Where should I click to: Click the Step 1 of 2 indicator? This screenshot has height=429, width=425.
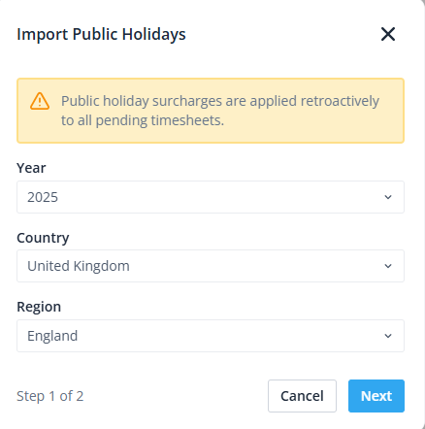coord(50,396)
